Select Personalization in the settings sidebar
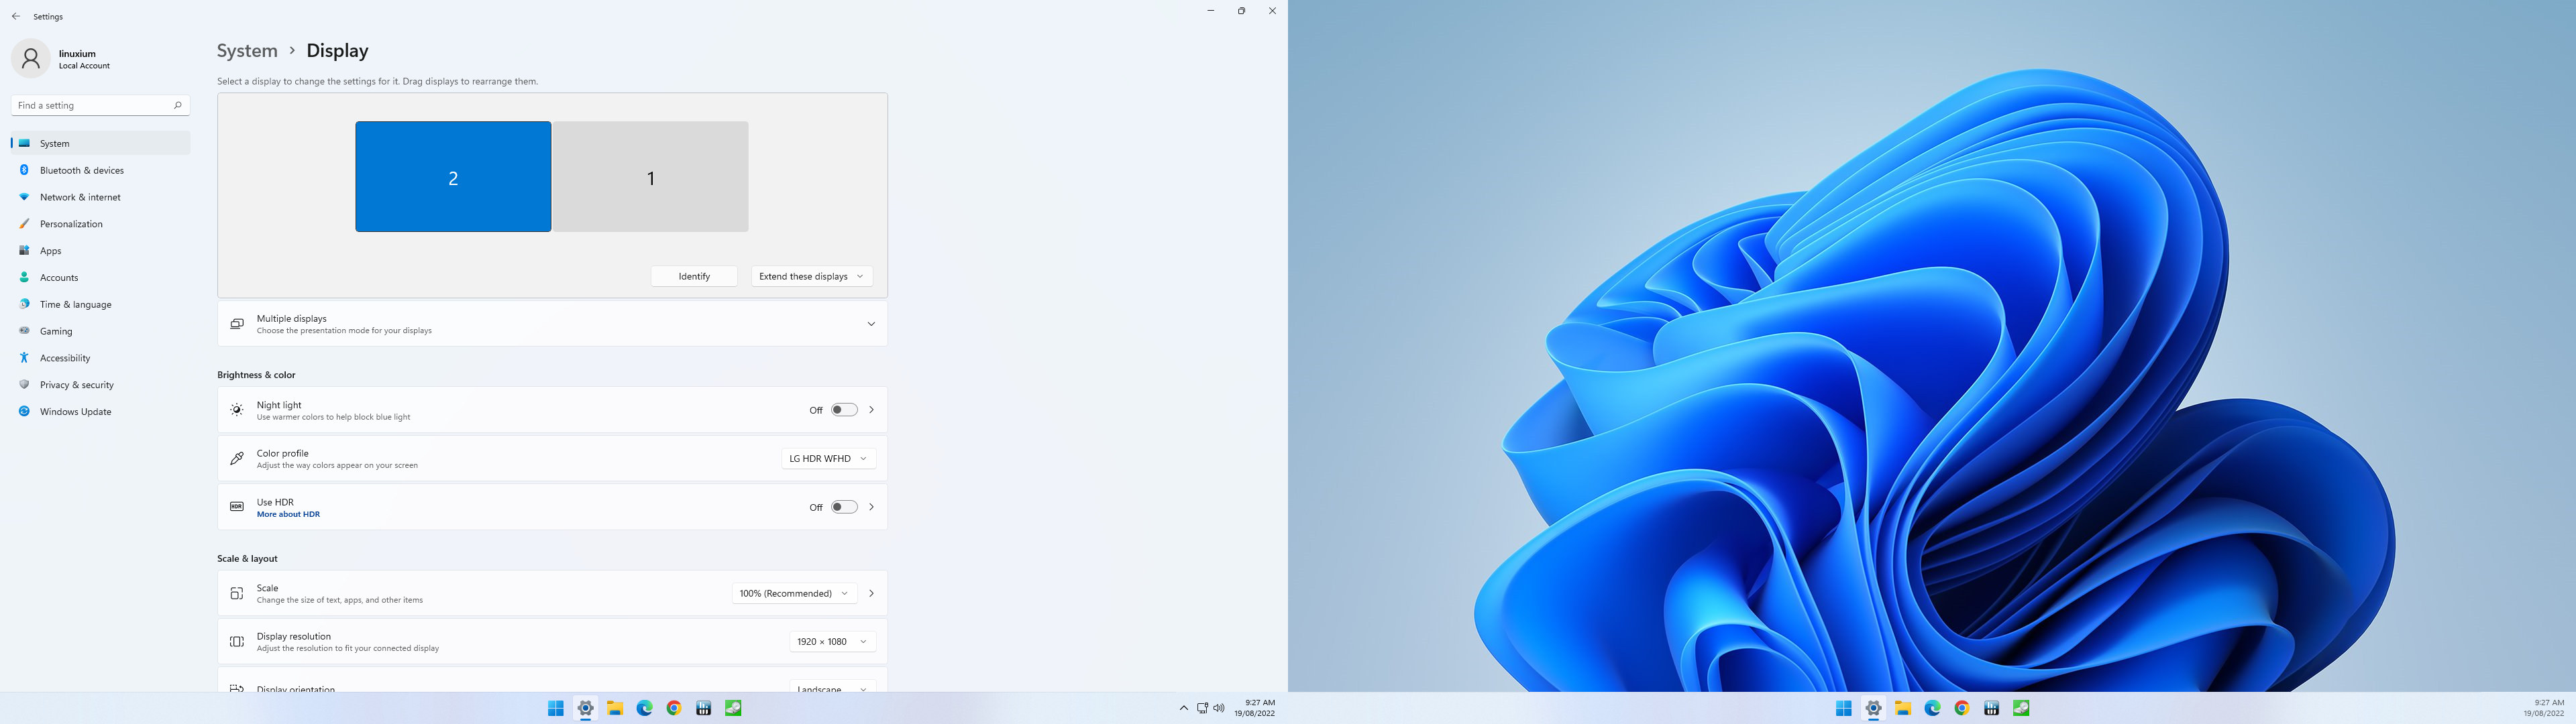 [100, 224]
